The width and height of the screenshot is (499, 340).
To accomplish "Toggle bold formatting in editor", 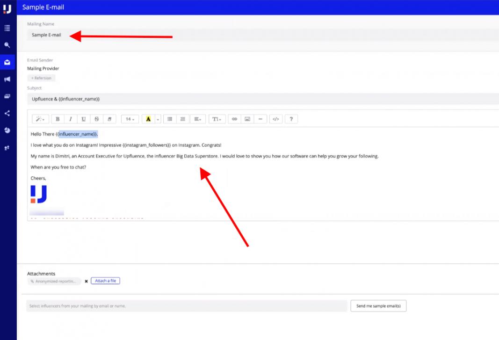I will tap(58, 119).
